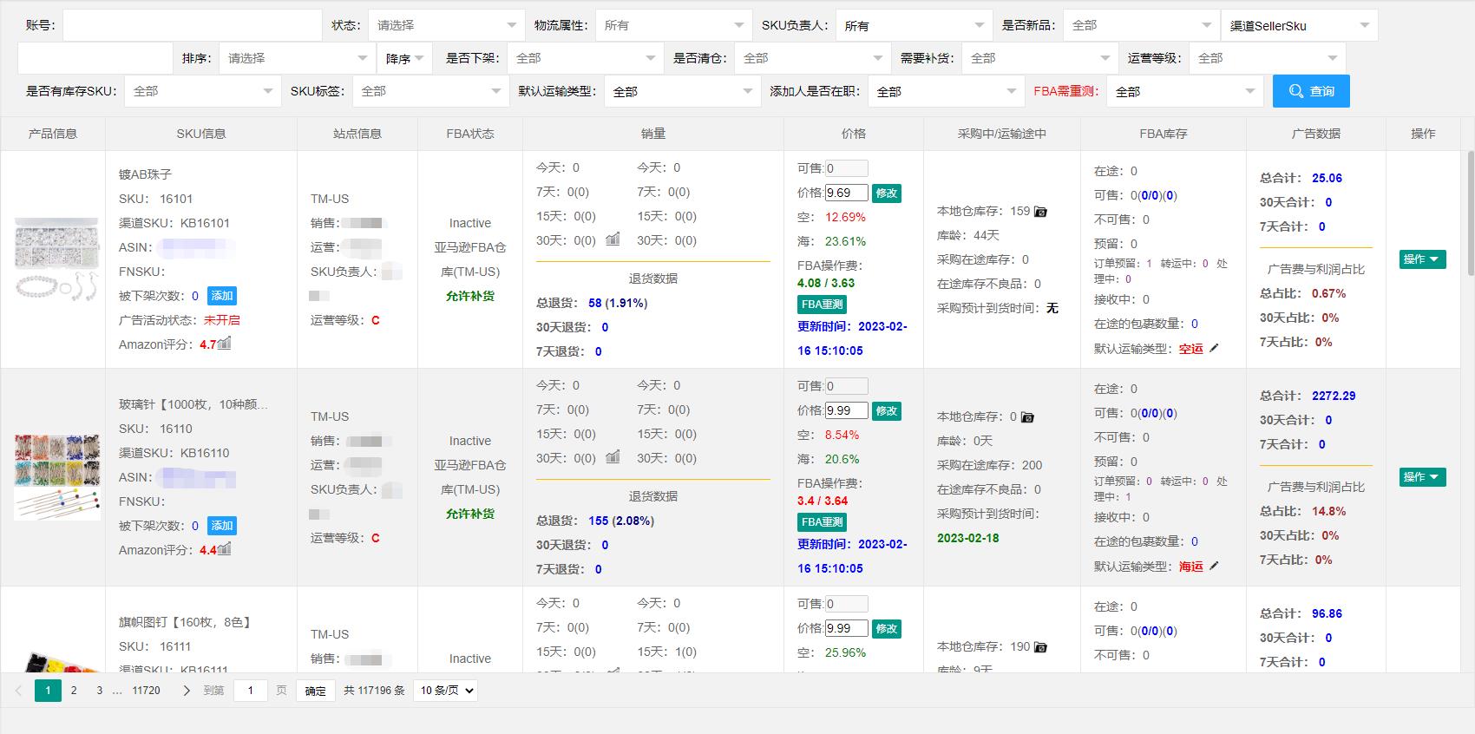Open the 排序 dropdown
The image size is (1475, 734).
[x=298, y=58]
